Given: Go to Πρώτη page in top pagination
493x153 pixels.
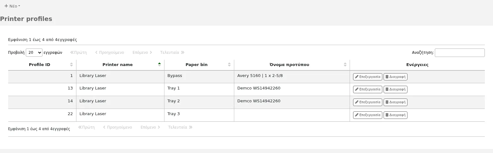Looking at the screenshot, I should [x=79, y=53].
